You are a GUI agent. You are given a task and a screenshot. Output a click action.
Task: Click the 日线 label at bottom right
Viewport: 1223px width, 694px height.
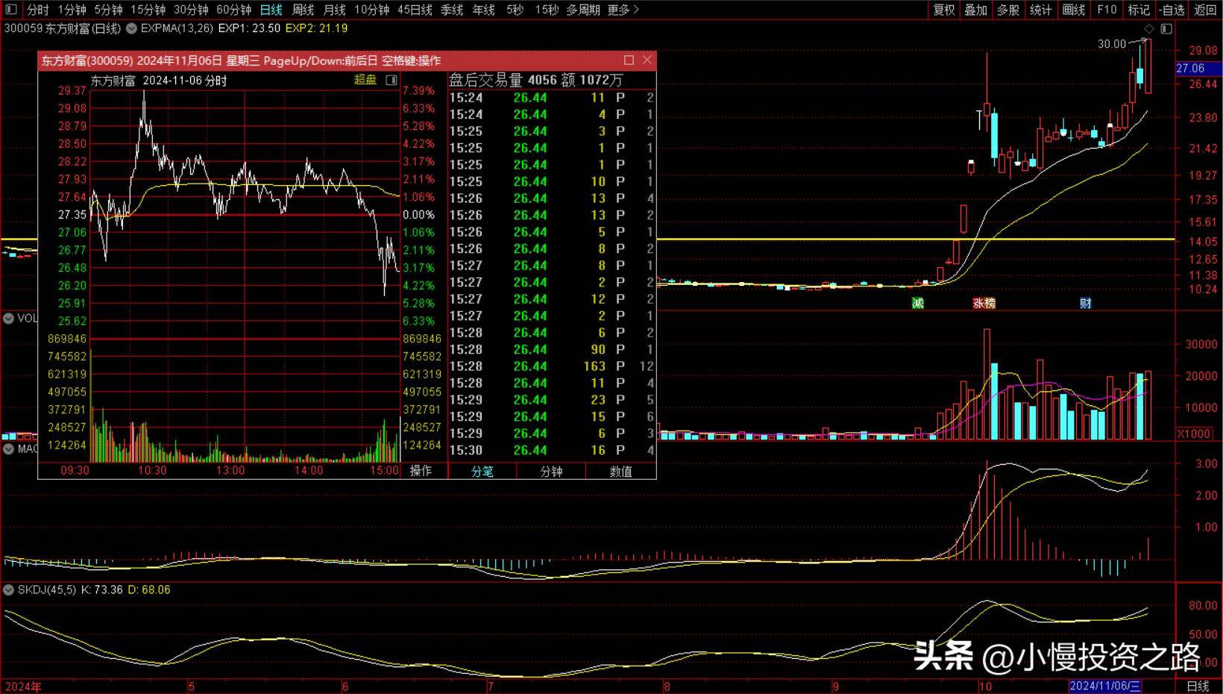coord(1198,686)
